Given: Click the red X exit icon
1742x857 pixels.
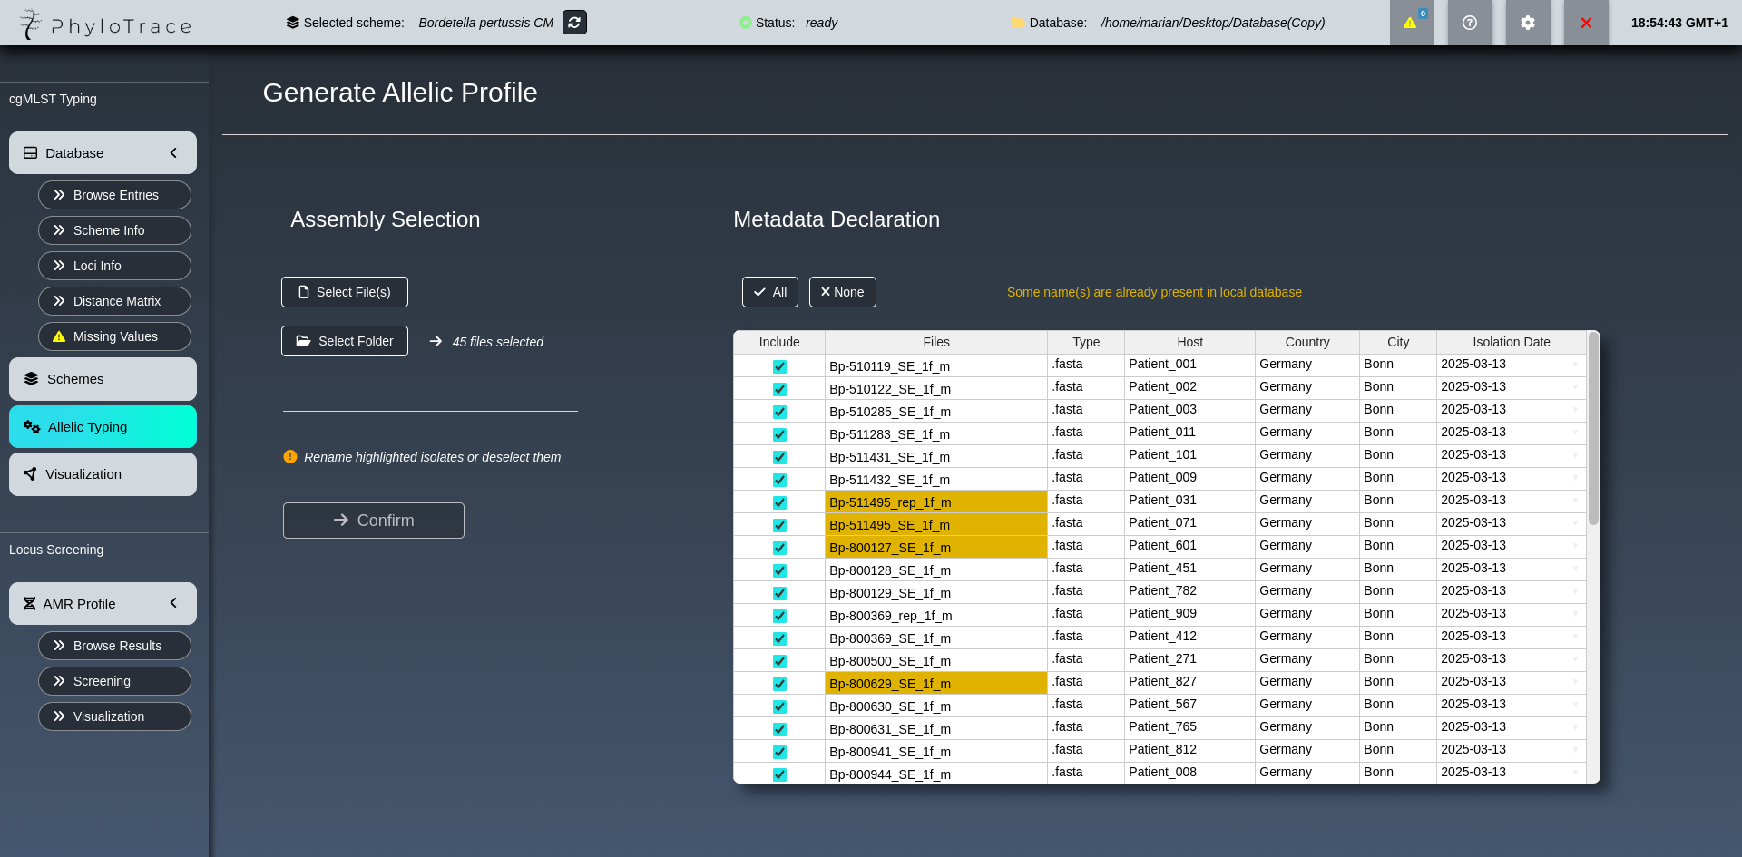Looking at the screenshot, I should click(x=1586, y=23).
